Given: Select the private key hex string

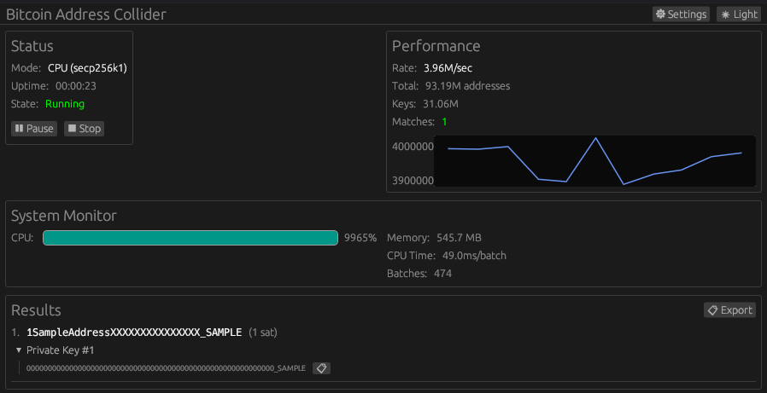Looking at the screenshot, I should point(166,368).
